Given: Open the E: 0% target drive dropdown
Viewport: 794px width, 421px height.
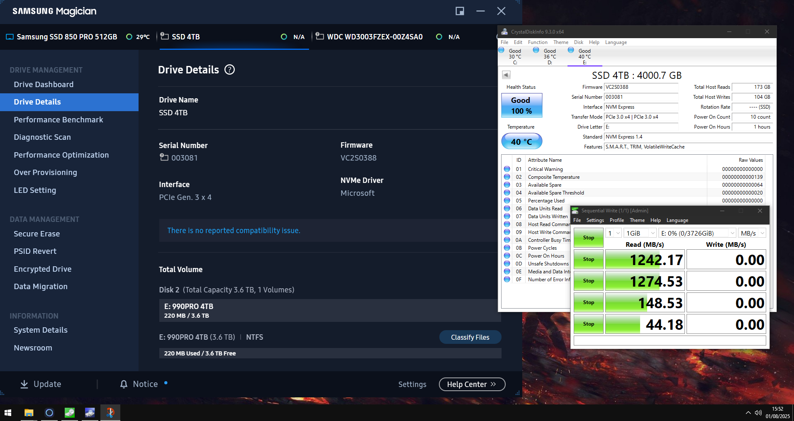Looking at the screenshot, I should coord(698,233).
